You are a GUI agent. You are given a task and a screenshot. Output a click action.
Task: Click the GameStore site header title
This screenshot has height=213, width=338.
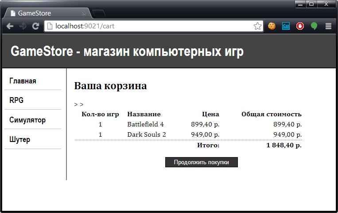click(x=127, y=51)
